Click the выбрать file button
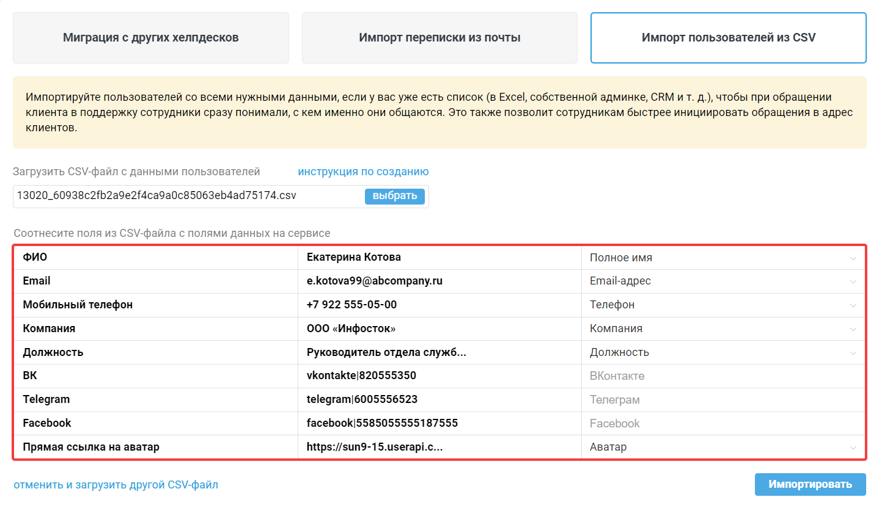The width and height of the screenshot is (879, 508). click(395, 196)
